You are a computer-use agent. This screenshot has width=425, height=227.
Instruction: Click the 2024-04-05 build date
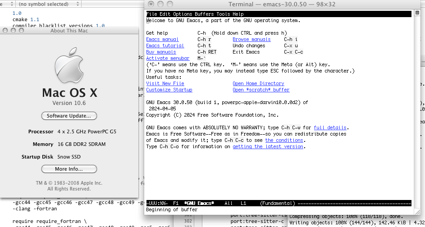tap(162, 109)
